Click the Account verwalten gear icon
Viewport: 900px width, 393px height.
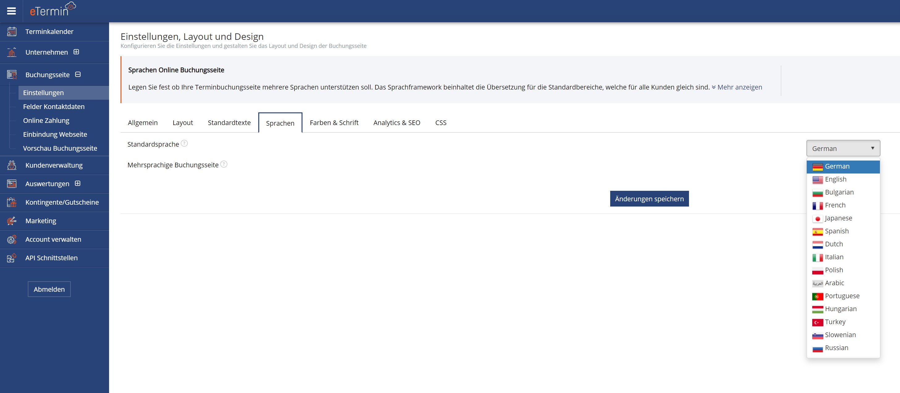click(x=12, y=239)
